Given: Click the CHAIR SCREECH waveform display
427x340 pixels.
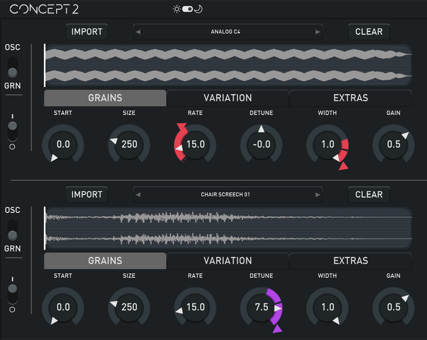Looking at the screenshot, I should pyautogui.click(x=228, y=228).
